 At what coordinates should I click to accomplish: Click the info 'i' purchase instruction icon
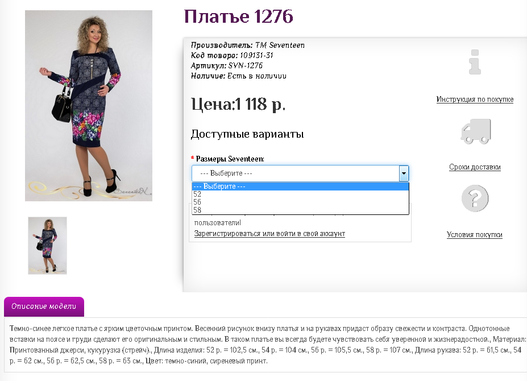pos(475,62)
